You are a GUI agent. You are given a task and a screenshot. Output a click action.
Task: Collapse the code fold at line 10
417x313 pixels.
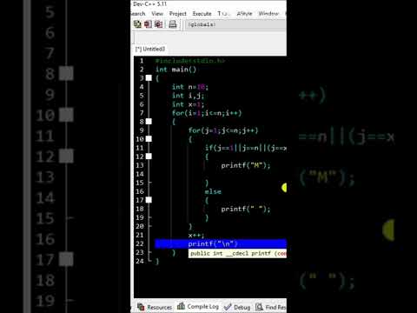(x=149, y=139)
